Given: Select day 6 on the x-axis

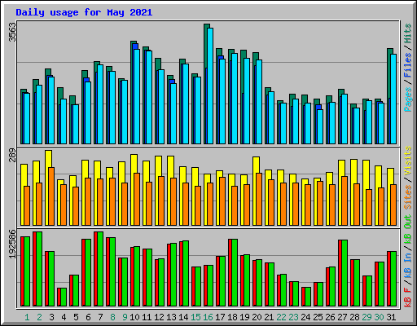Looking at the screenshot, I should click(88, 317).
